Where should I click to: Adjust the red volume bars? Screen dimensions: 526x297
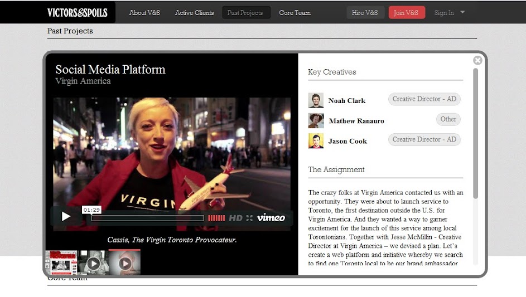click(x=216, y=218)
